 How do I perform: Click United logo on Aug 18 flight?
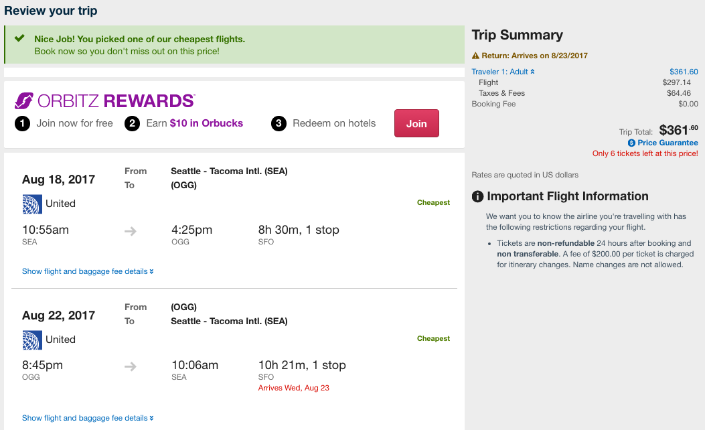32,204
